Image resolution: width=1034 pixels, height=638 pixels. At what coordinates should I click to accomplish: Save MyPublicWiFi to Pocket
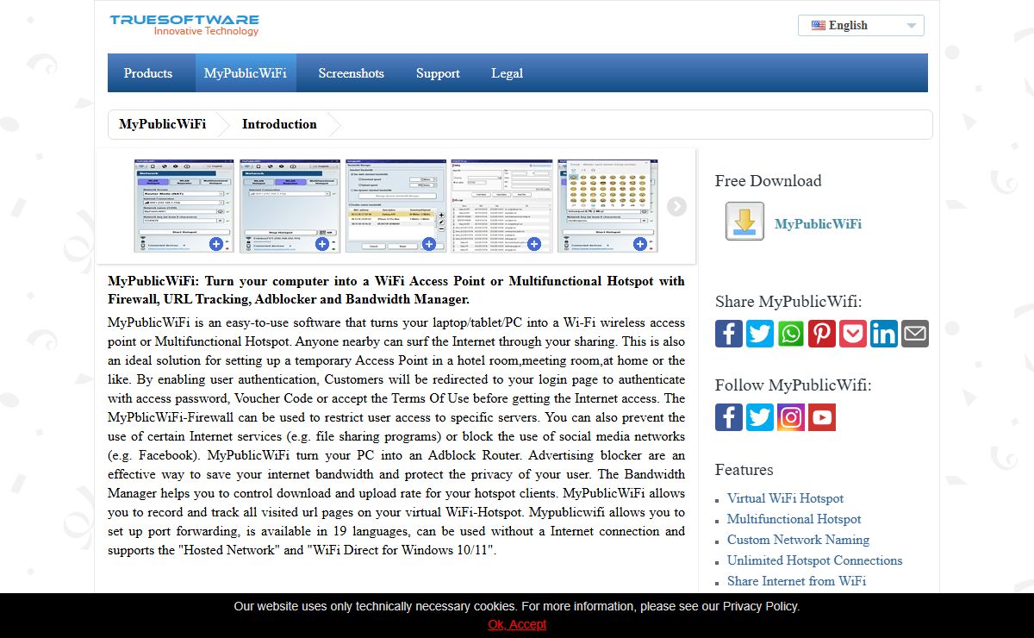tap(853, 333)
